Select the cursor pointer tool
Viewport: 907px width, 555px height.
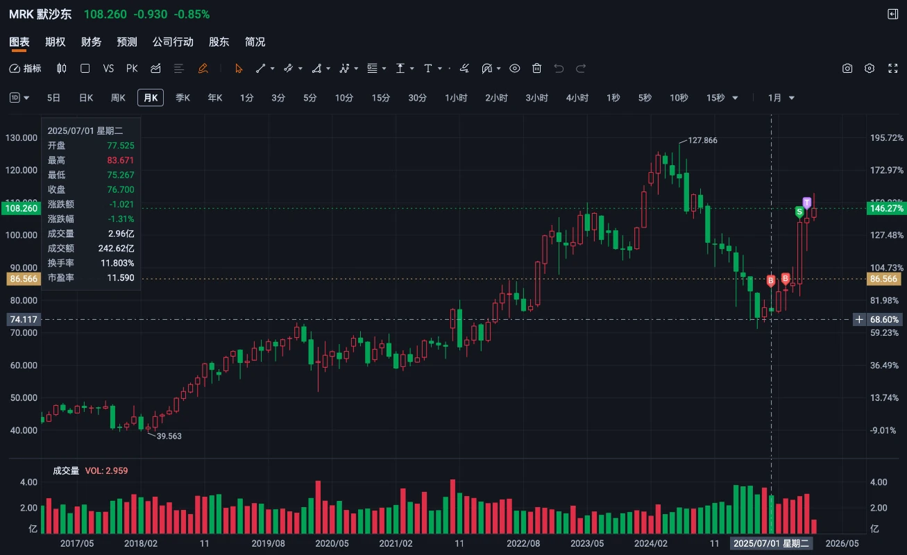pyautogui.click(x=239, y=69)
